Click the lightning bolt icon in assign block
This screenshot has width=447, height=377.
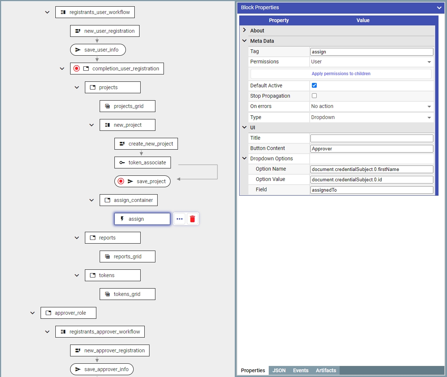[x=122, y=219]
